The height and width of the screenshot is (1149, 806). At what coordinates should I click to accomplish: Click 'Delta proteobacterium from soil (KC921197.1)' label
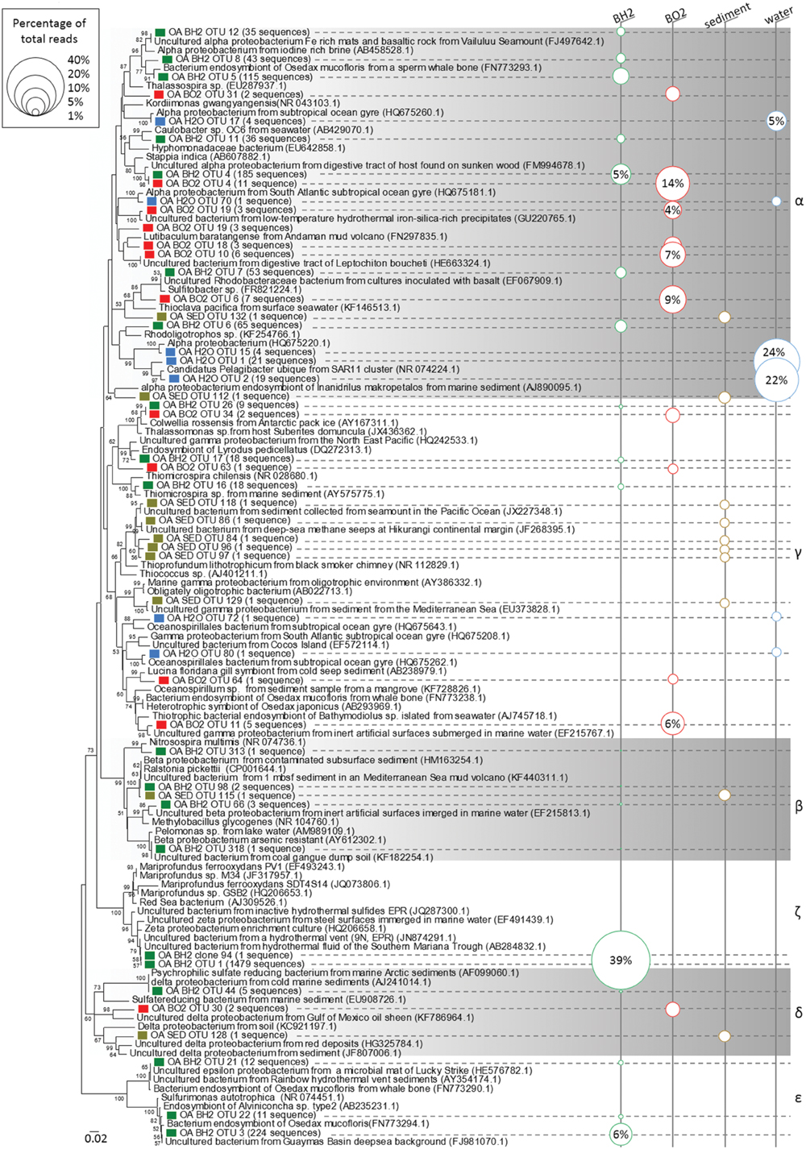tap(236, 1027)
